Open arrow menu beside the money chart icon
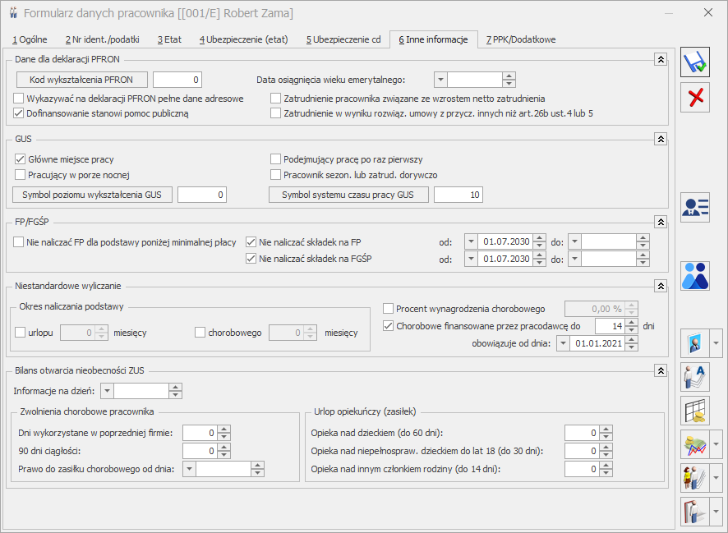This screenshot has height=533, width=728. click(x=716, y=444)
